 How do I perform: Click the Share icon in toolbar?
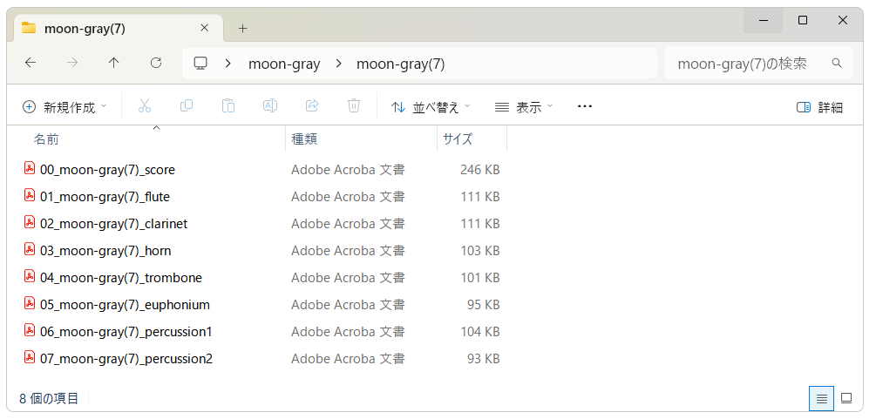point(312,106)
